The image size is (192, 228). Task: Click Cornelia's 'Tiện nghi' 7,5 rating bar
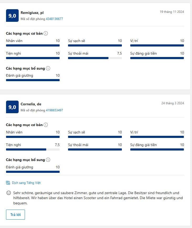click(33, 149)
